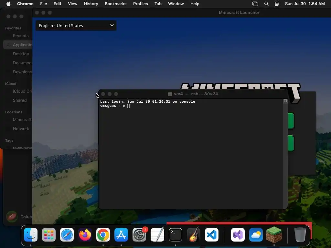The width and height of the screenshot is (331, 248).
Task: Launch Safari from the Dock
Action: [x=67, y=235]
